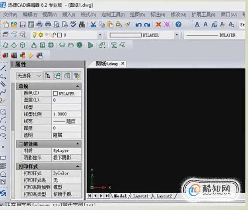Toggle quick select filter icon in properties

[x=77, y=76]
